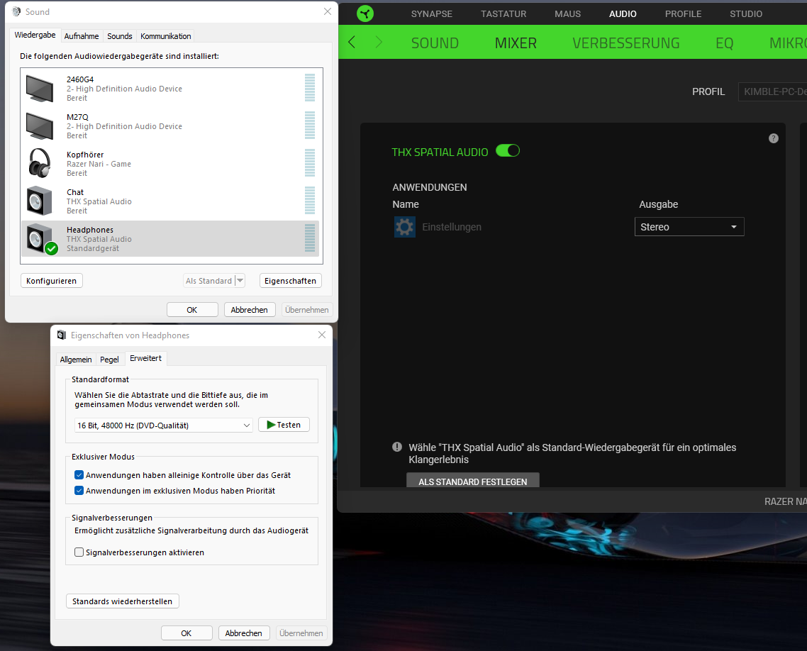Click the Eigenschaften button
This screenshot has height=651, width=807.
pyautogui.click(x=290, y=281)
